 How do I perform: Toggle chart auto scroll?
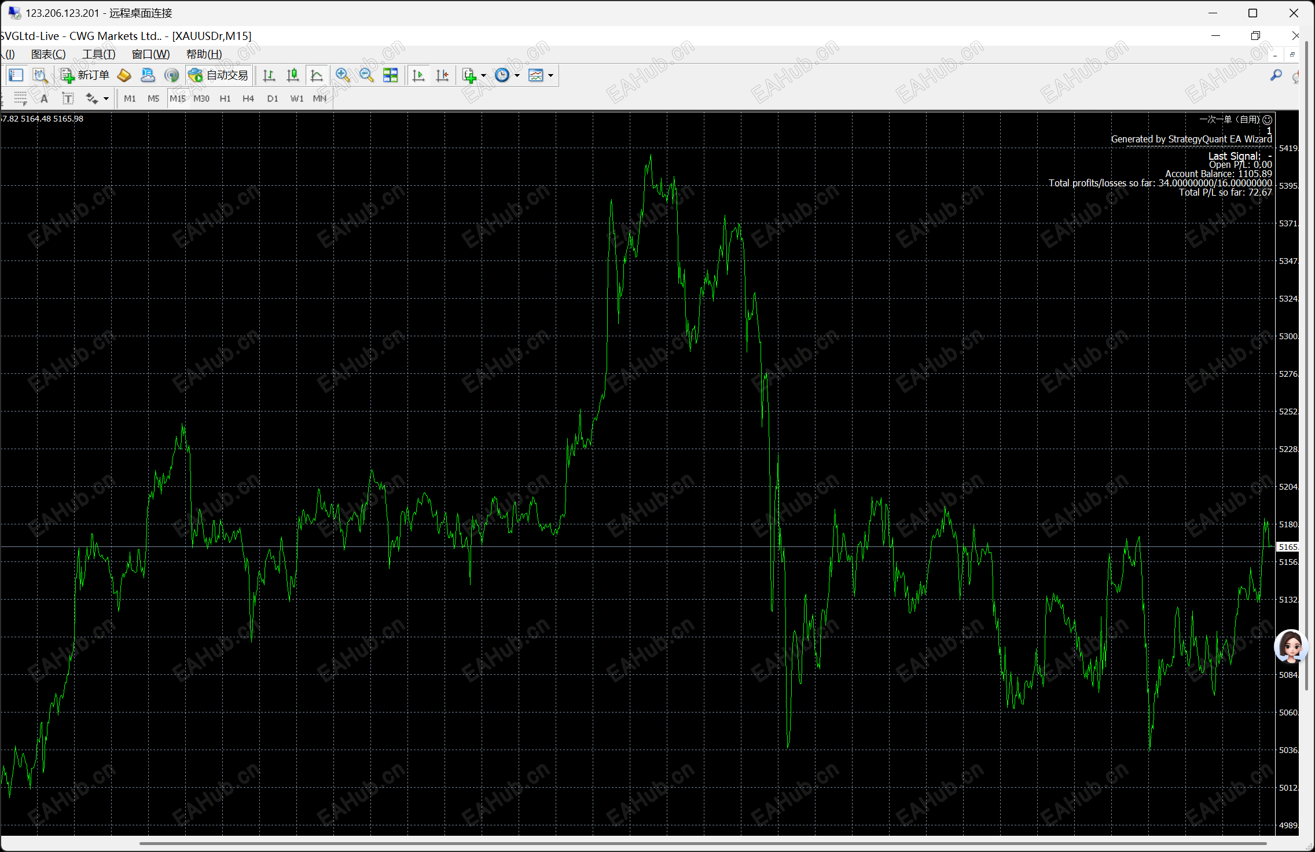coord(417,75)
